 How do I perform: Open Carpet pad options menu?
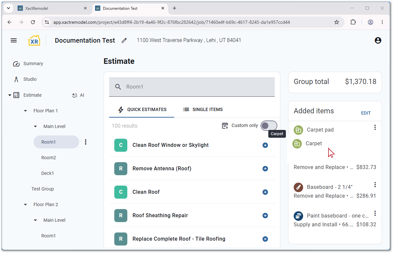click(x=375, y=127)
